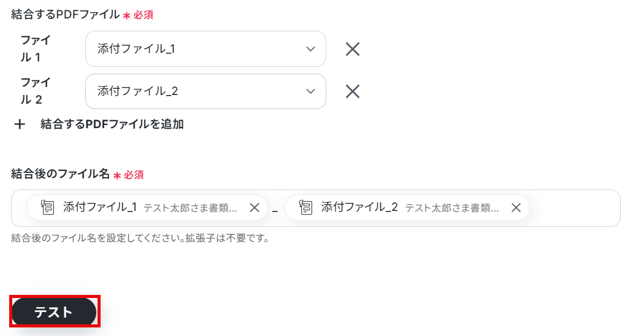Expand the ファイル 1 dropdown chevron
Screen dimensions: 633x336
pos(310,49)
